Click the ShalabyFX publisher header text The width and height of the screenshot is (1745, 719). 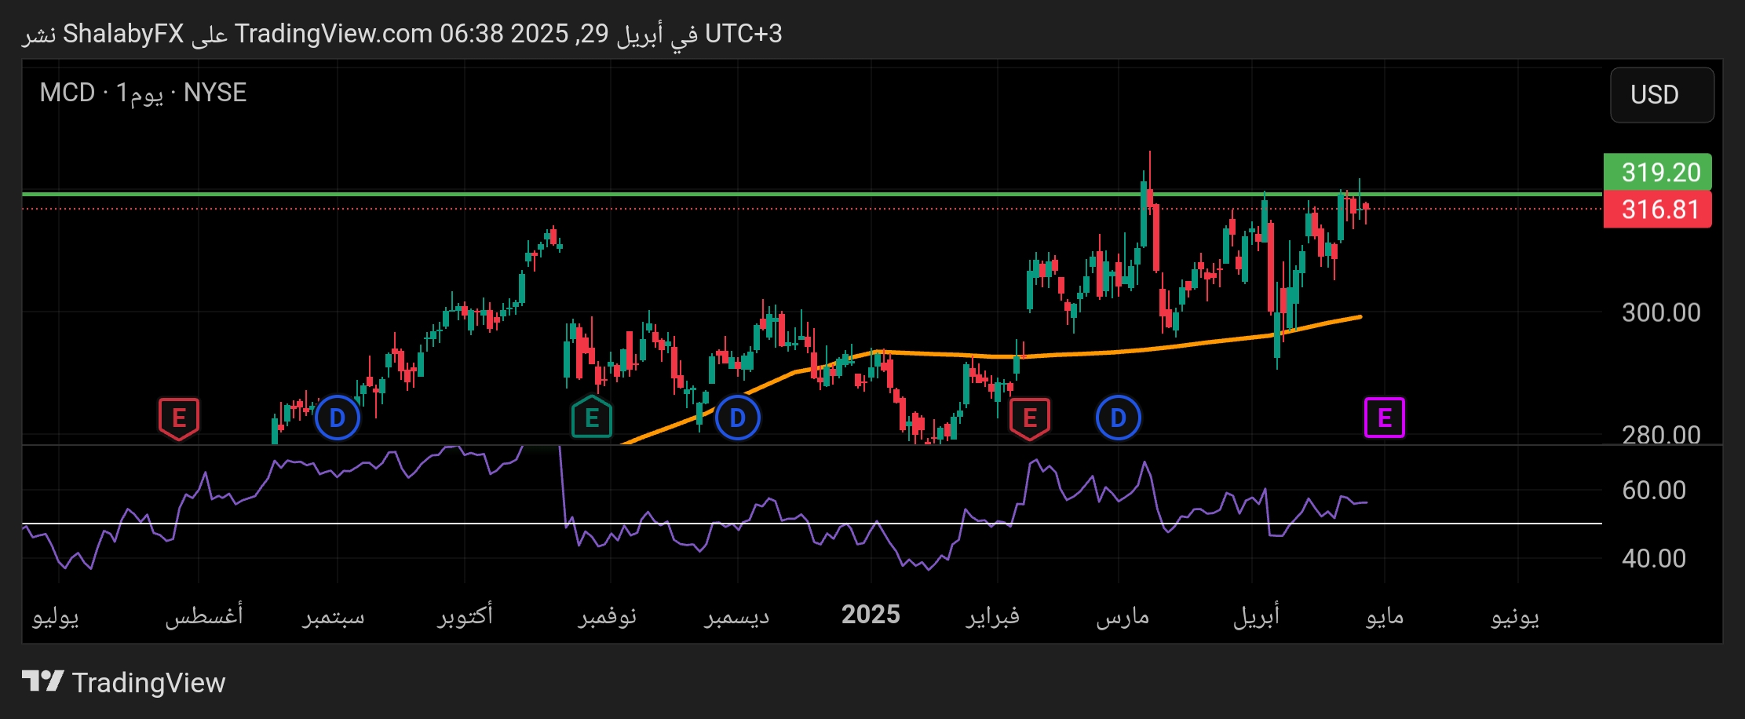(123, 34)
